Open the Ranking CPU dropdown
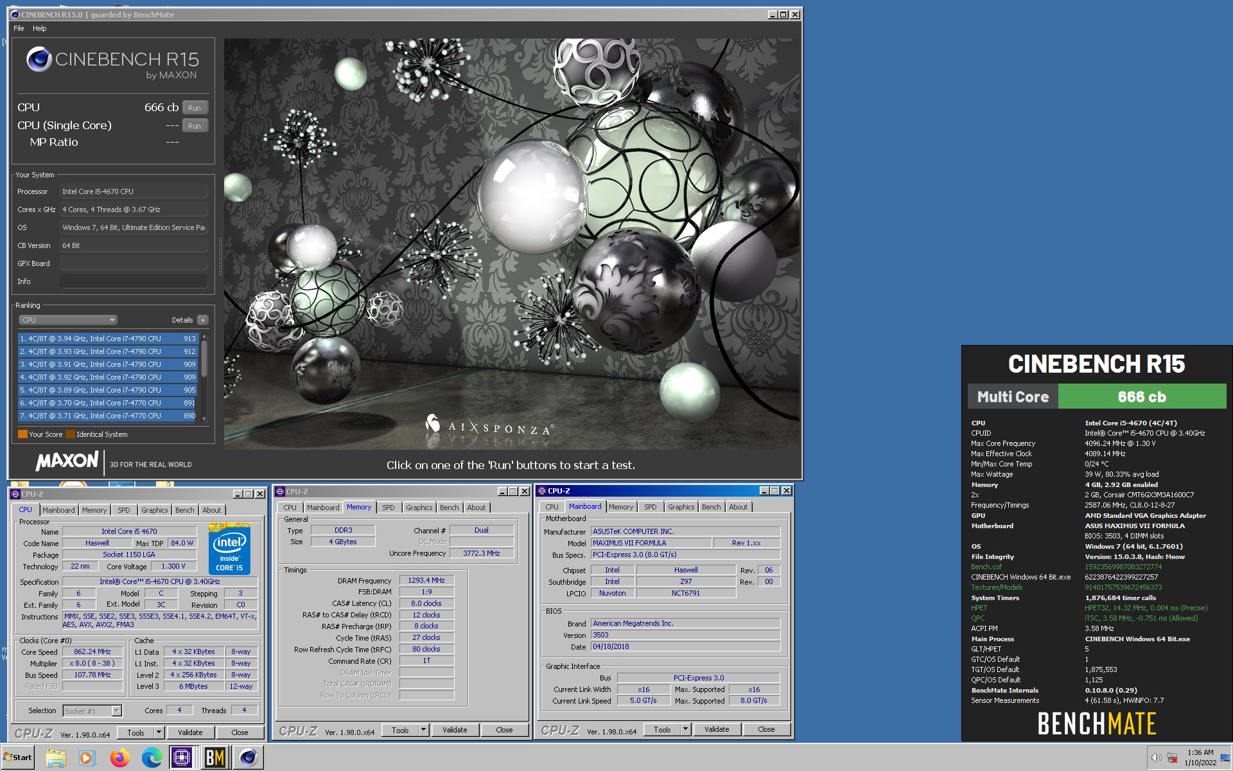The image size is (1233, 771). click(x=67, y=320)
